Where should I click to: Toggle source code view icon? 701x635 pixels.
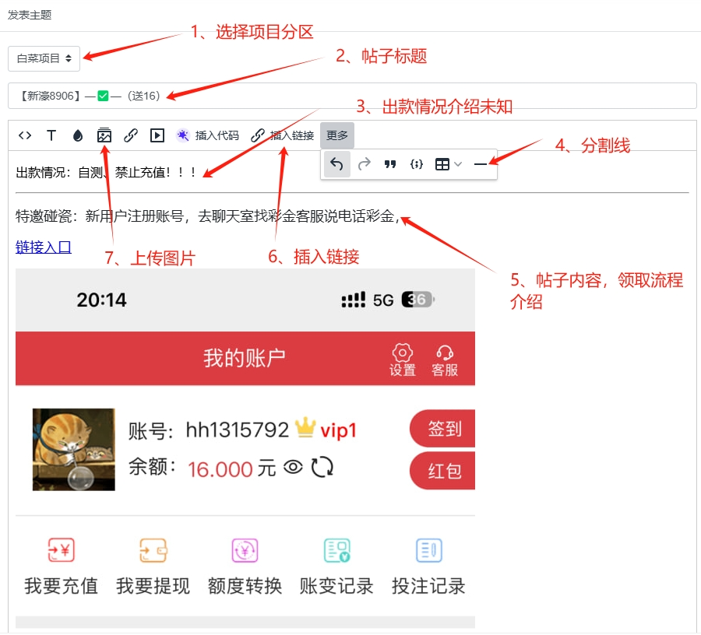[x=25, y=135]
